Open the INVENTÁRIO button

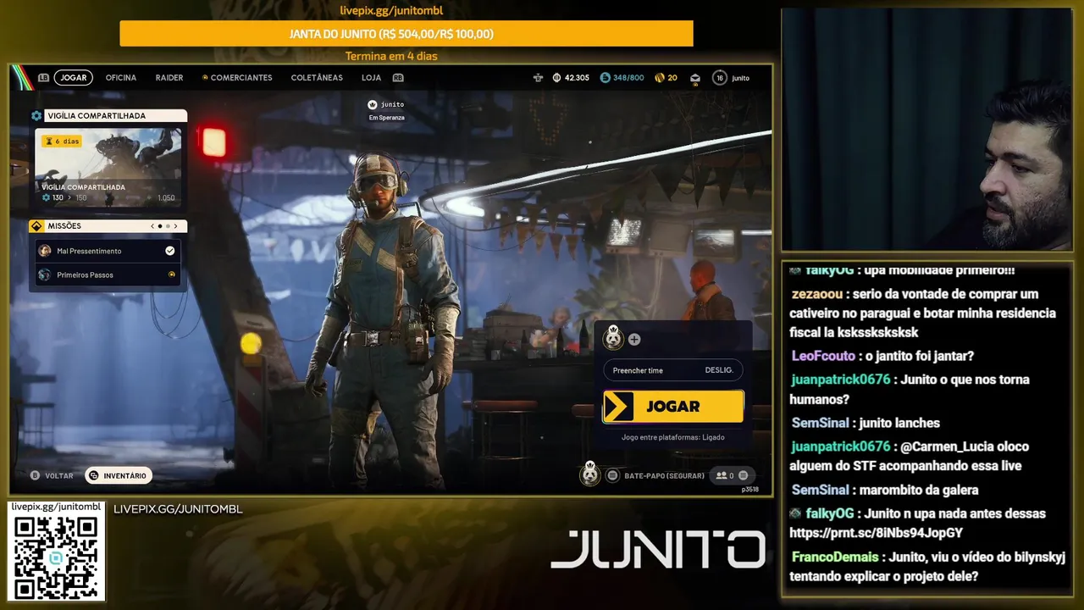coord(119,476)
